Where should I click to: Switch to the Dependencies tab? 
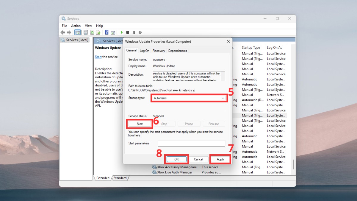pos(178,51)
